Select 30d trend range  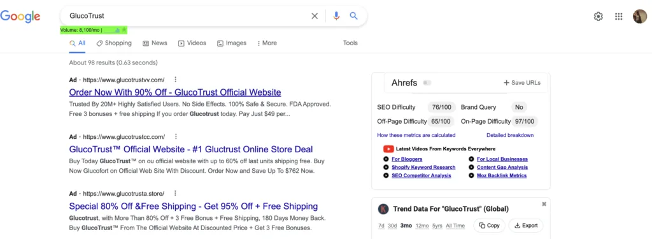(x=392, y=226)
